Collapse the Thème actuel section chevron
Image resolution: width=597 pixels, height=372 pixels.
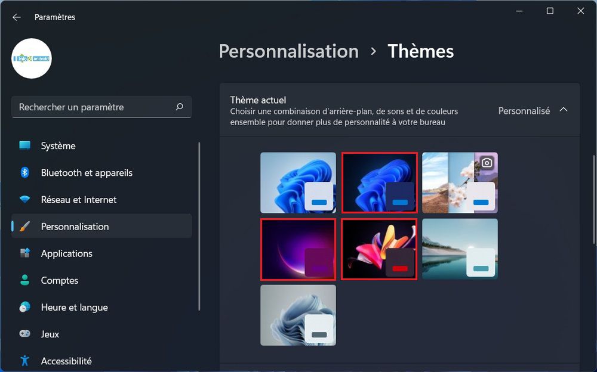(x=564, y=110)
